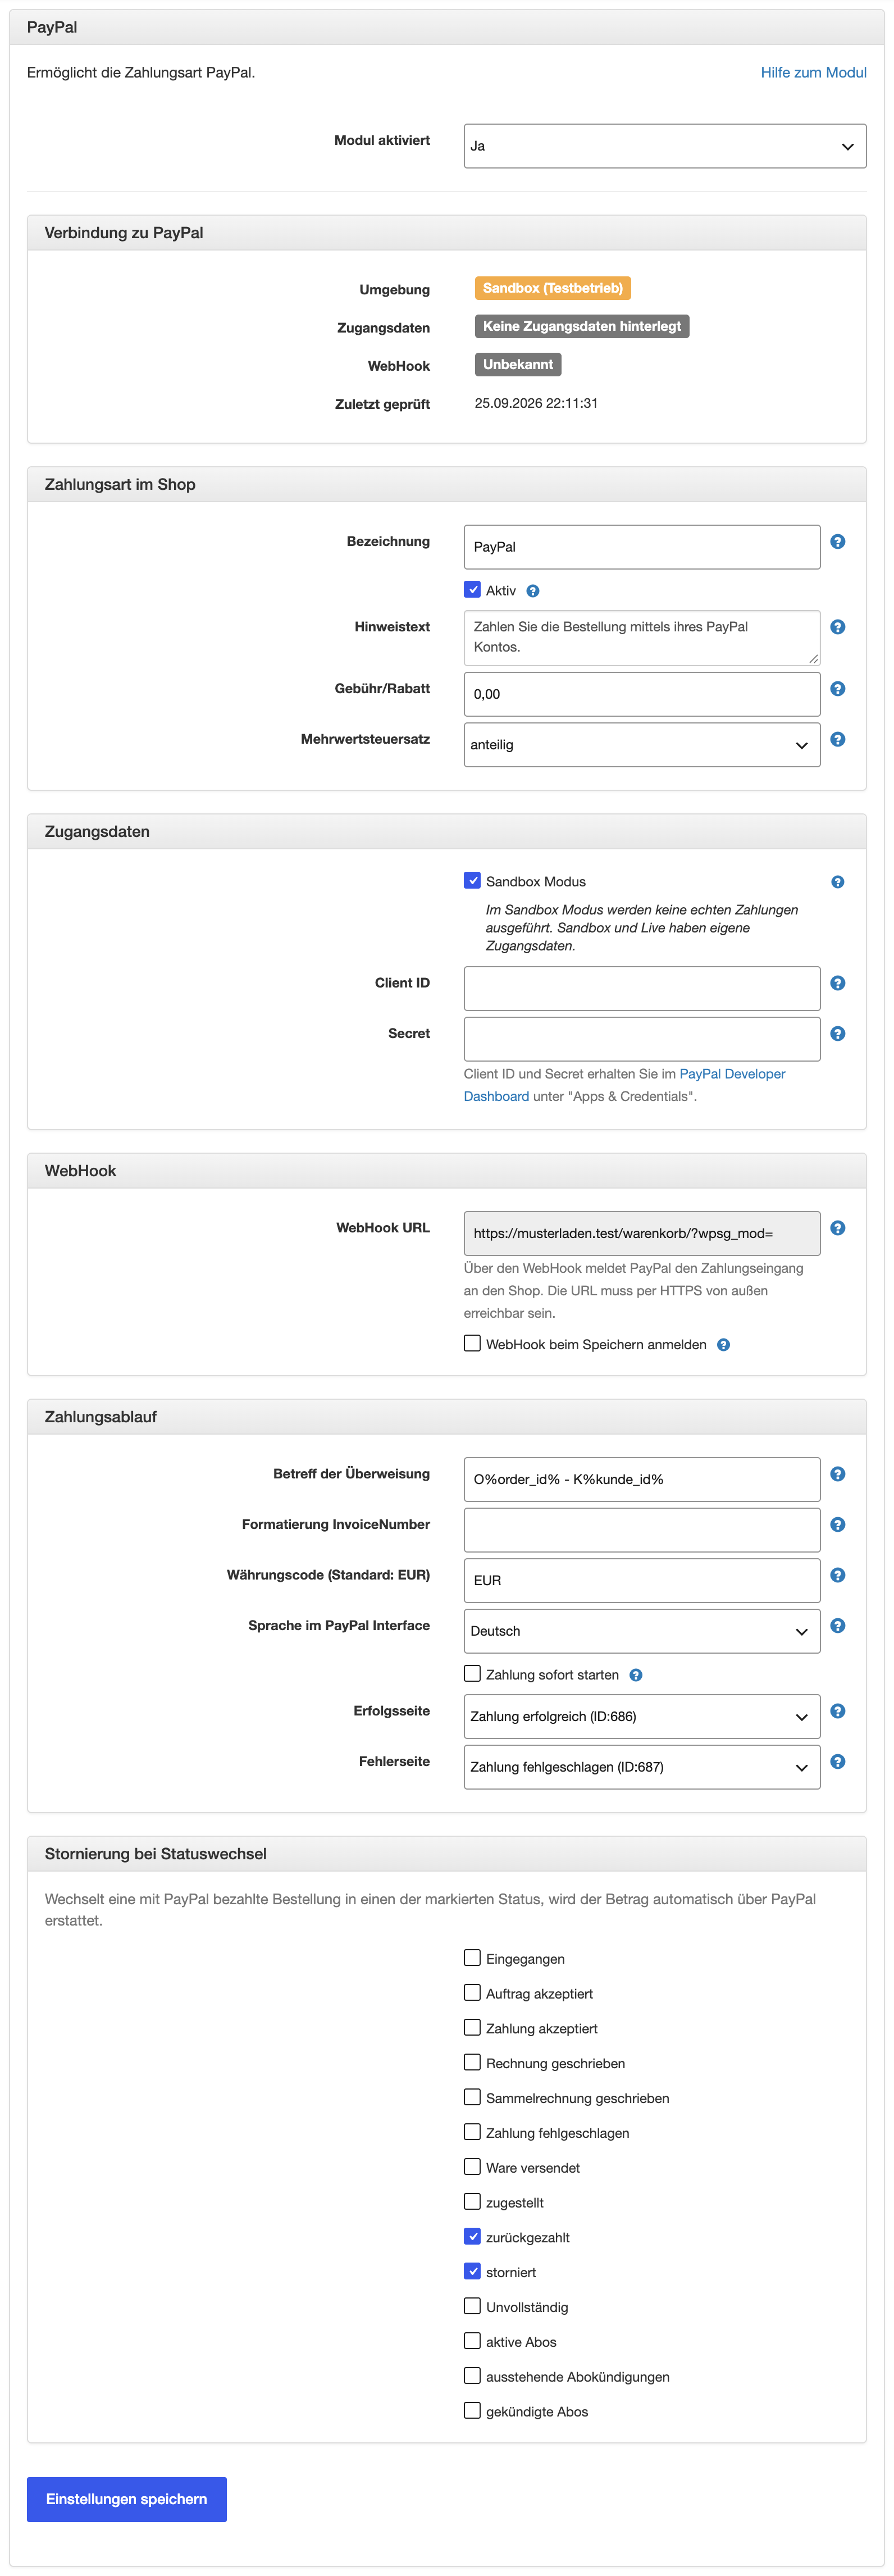894x2576 pixels.
Task: Open help icon next to Client ID
Action: pos(838,983)
